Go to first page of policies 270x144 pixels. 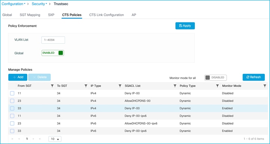pyautogui.click(x=12, y=139)
